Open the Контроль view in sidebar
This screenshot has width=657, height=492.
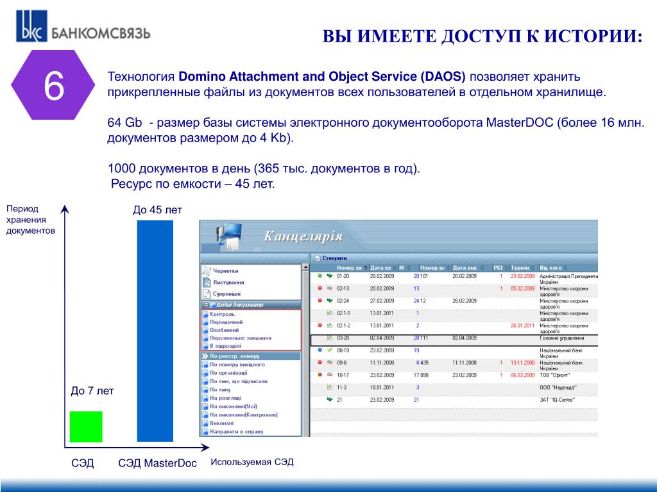[x=222, y=314]
